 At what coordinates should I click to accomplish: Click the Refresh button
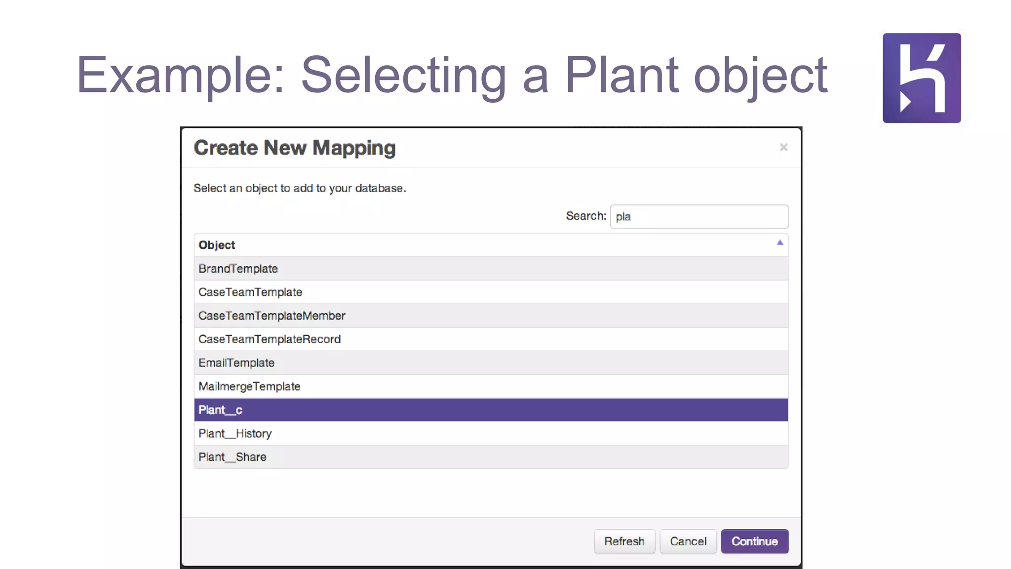pos(624,541)
